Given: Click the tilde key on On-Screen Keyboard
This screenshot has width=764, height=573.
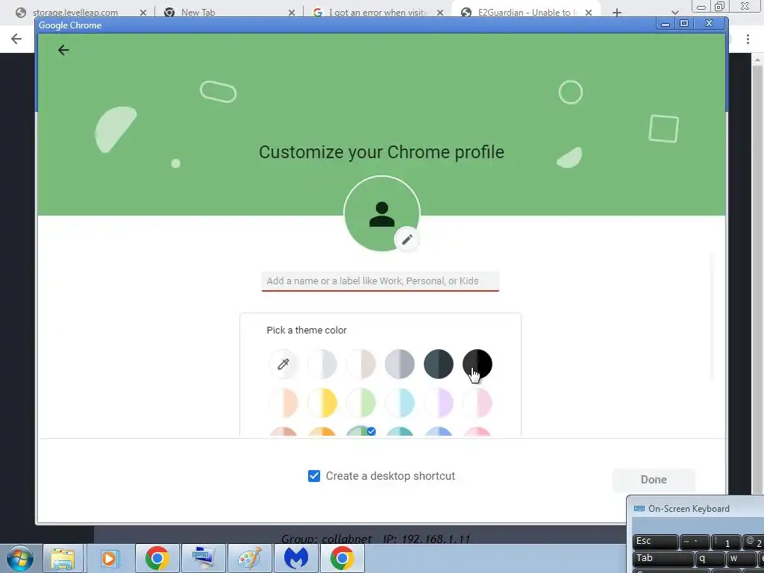Looking at the screenshot, I should (695, 542).
